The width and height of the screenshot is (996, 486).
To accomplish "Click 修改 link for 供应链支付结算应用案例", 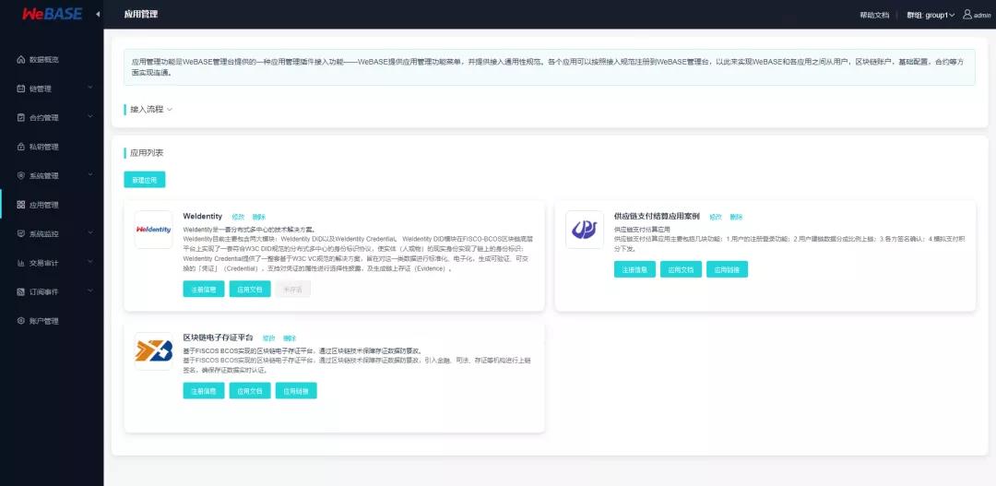I will [x=716, y=218].
